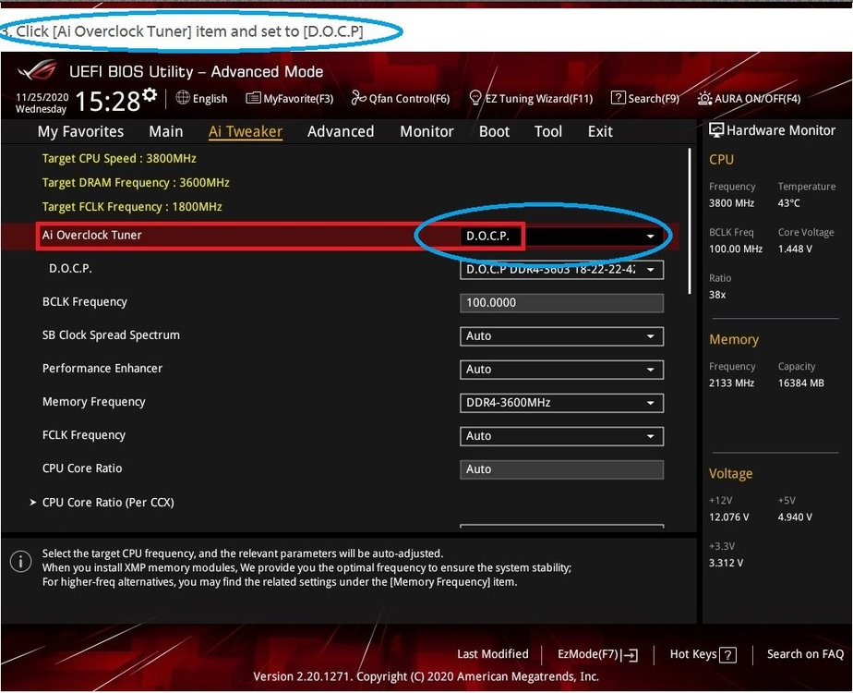Click the settings gear next to the clock
The width and height of the screenshot is (853, 693).
(x=150, y=96)
